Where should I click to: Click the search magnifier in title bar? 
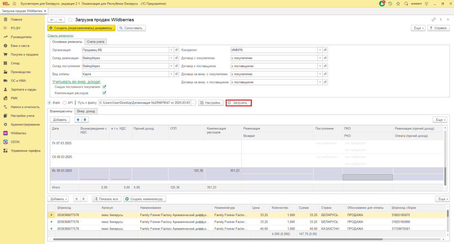[406, 4]
